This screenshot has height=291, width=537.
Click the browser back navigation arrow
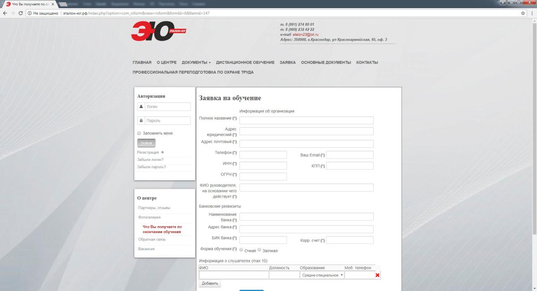pyautogui.click(x=4, y=13)
